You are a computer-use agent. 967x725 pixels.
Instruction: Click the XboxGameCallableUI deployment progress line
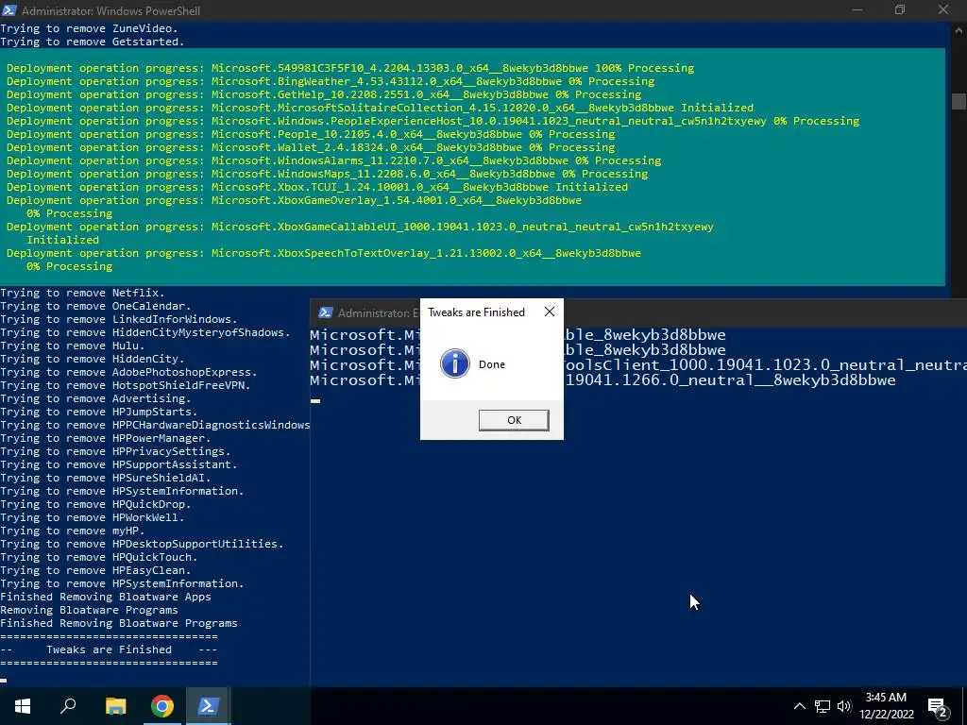pos(360,227)
